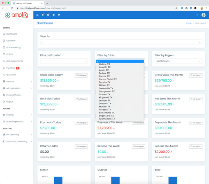Viewport: 209px width, 184px height.
Task: Open Full Report for Gross Sales Today
Action: 81,75
